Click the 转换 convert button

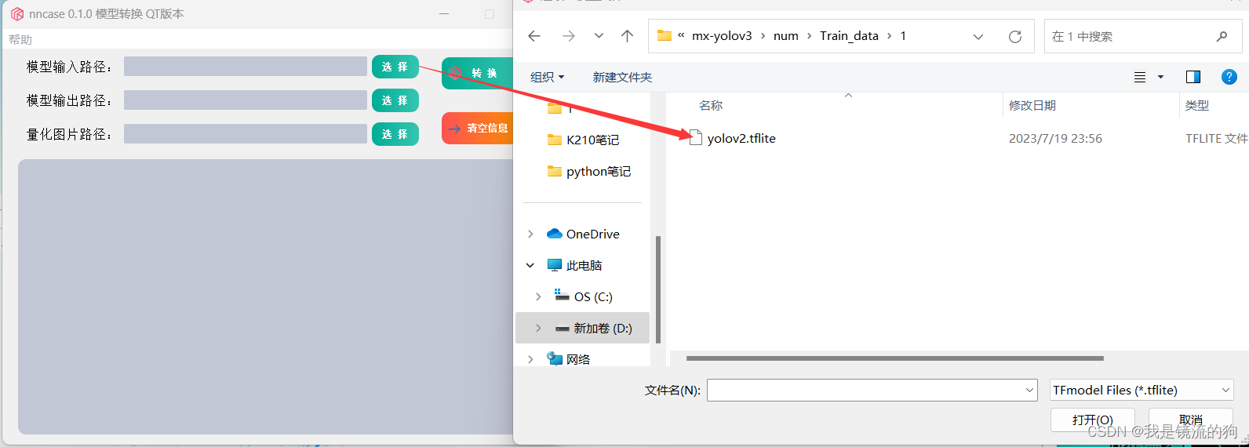click(477, 73)
